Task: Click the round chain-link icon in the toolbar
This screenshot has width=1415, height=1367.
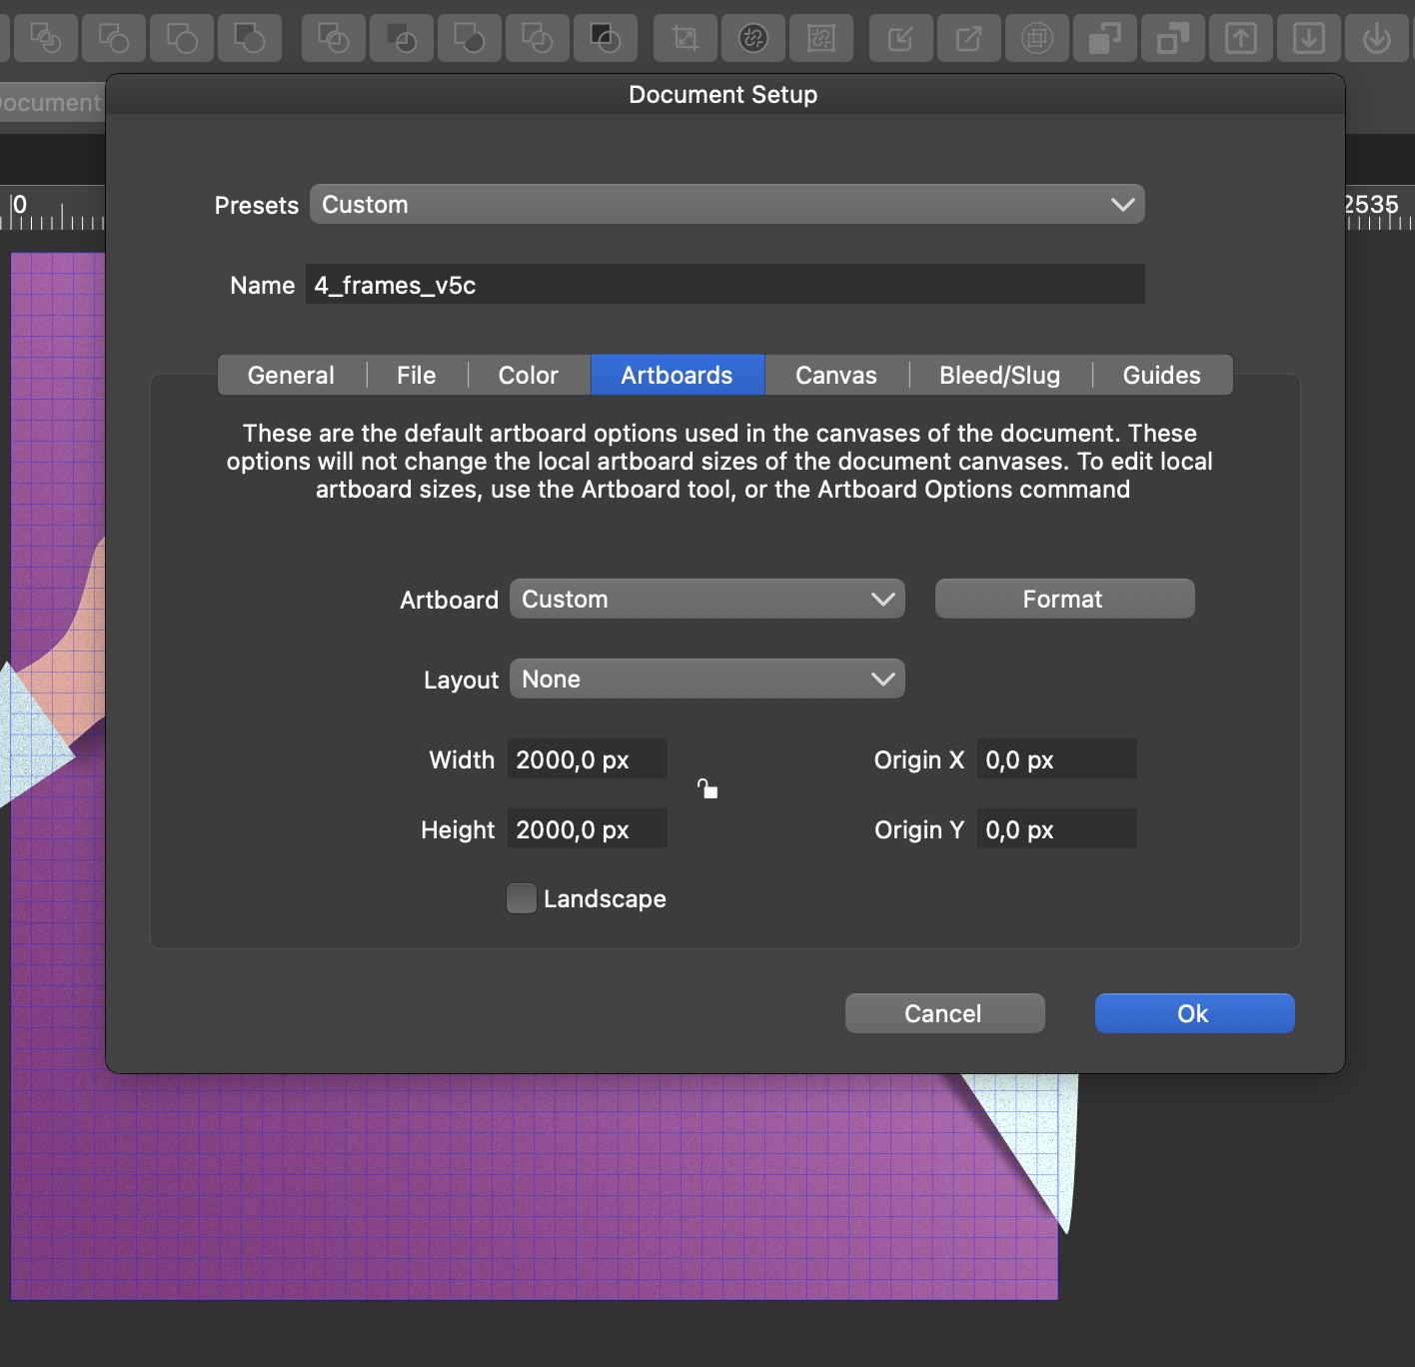Action: coord(753,39)
